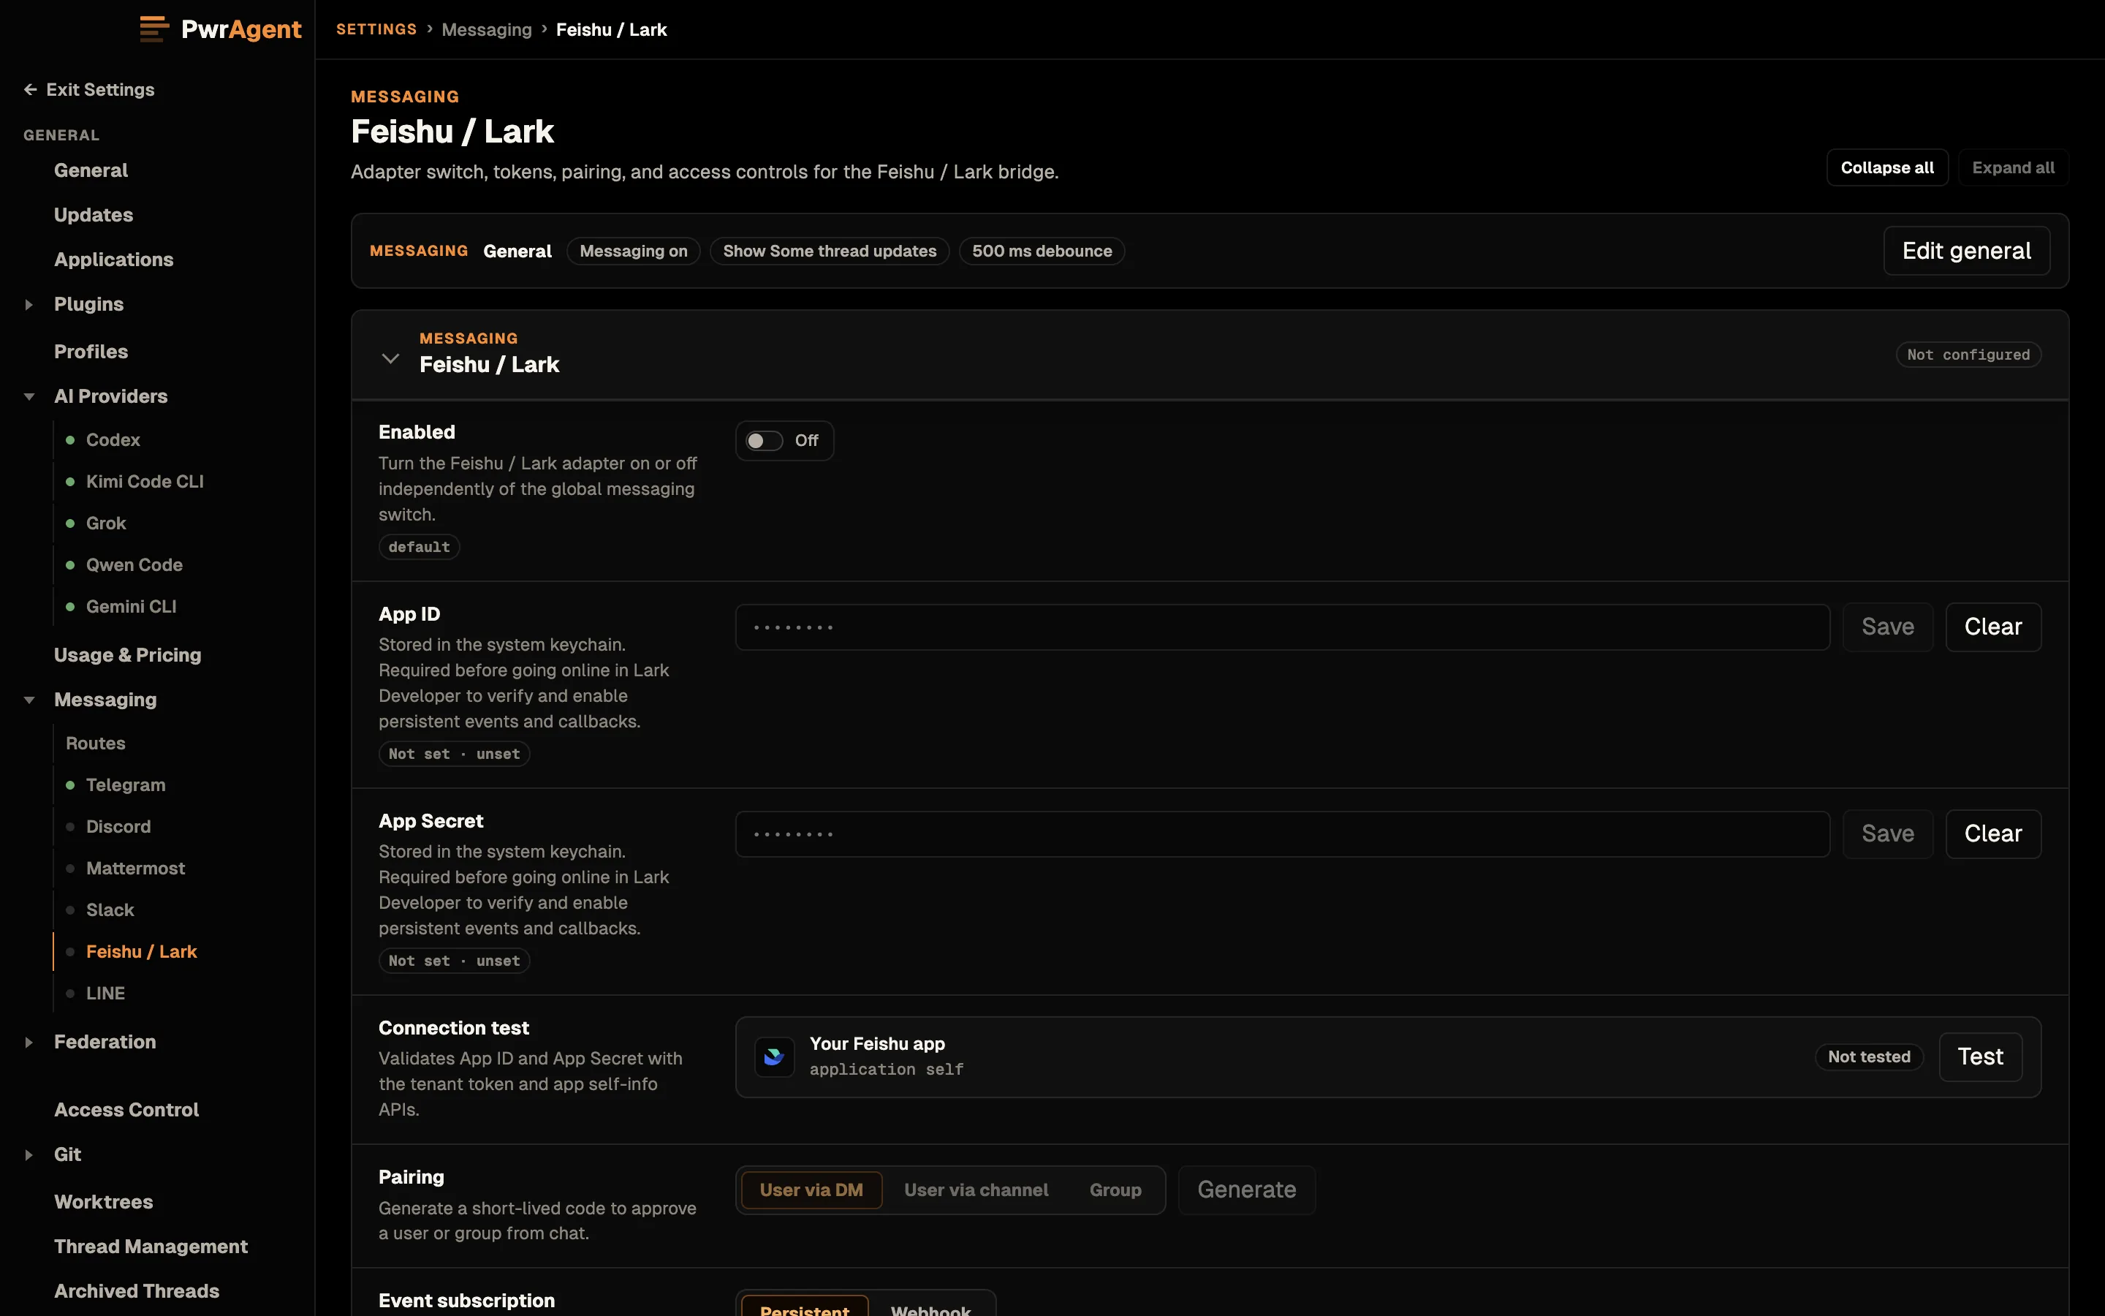Screen dimensions: 2105x1316
Task: Expand the Plugins tree item
Action: click(x=29, y=305)
